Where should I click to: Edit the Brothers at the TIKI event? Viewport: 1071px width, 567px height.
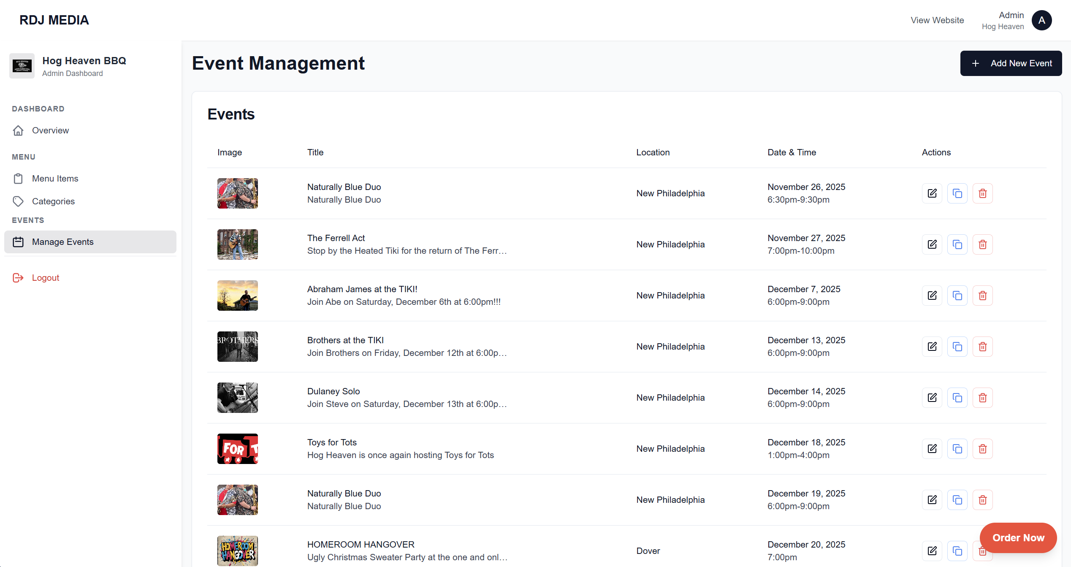(x=932, y=346)
